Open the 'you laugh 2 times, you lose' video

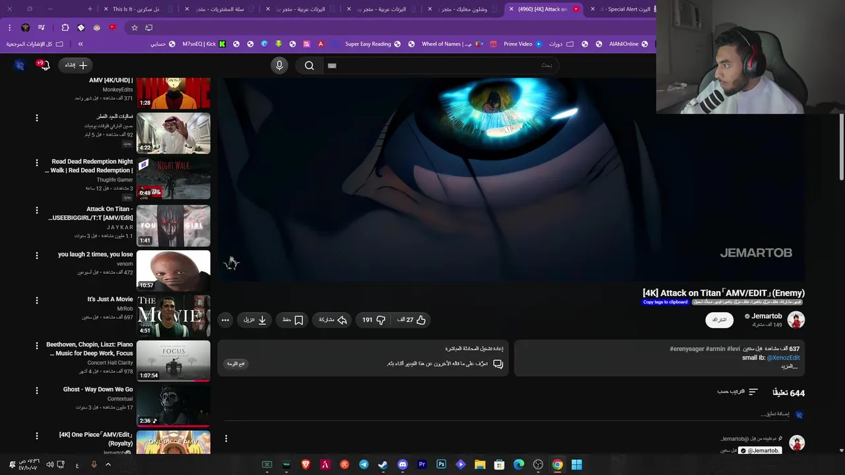(95, 255)
